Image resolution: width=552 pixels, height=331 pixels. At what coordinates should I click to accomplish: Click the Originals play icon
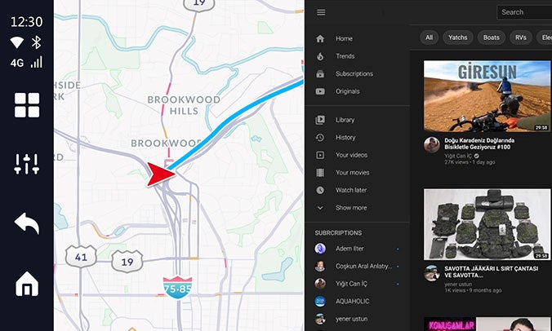[x=320, y=91]
